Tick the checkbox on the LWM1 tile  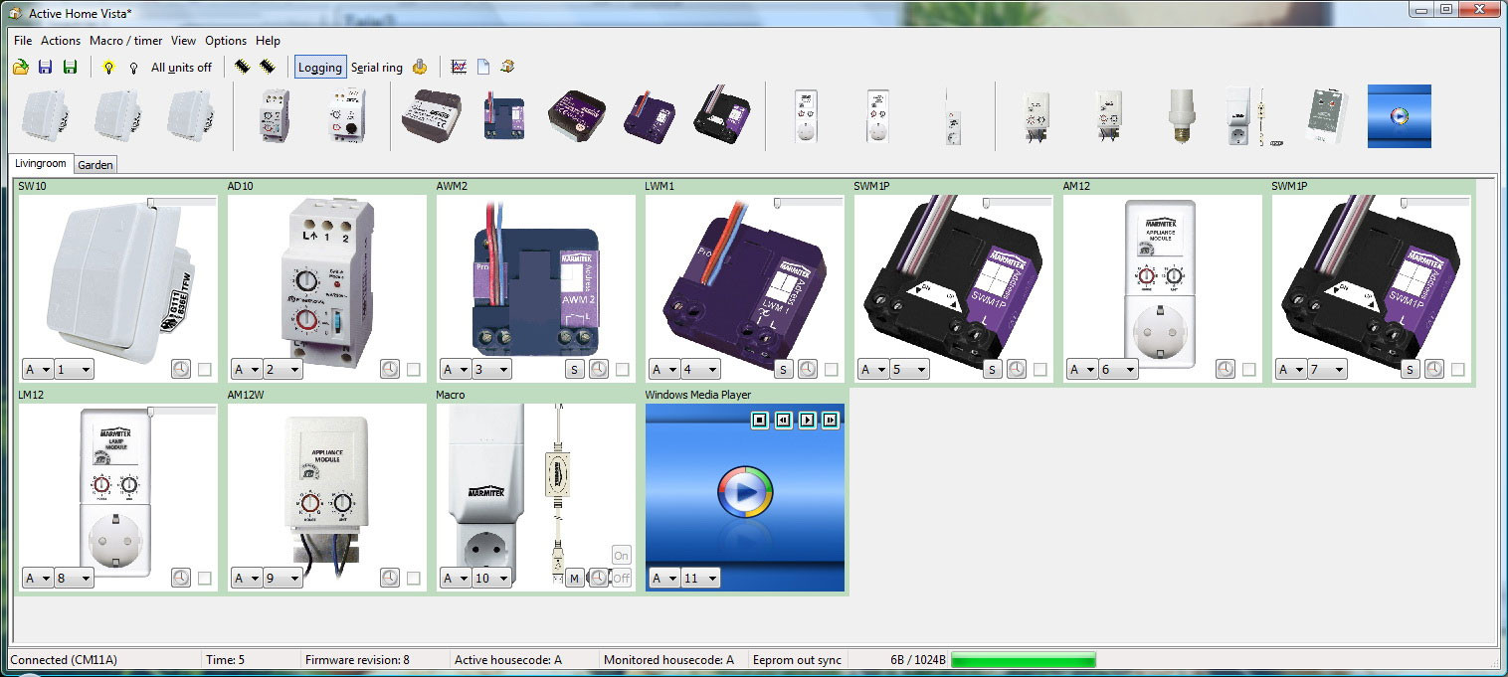[831, 370]
